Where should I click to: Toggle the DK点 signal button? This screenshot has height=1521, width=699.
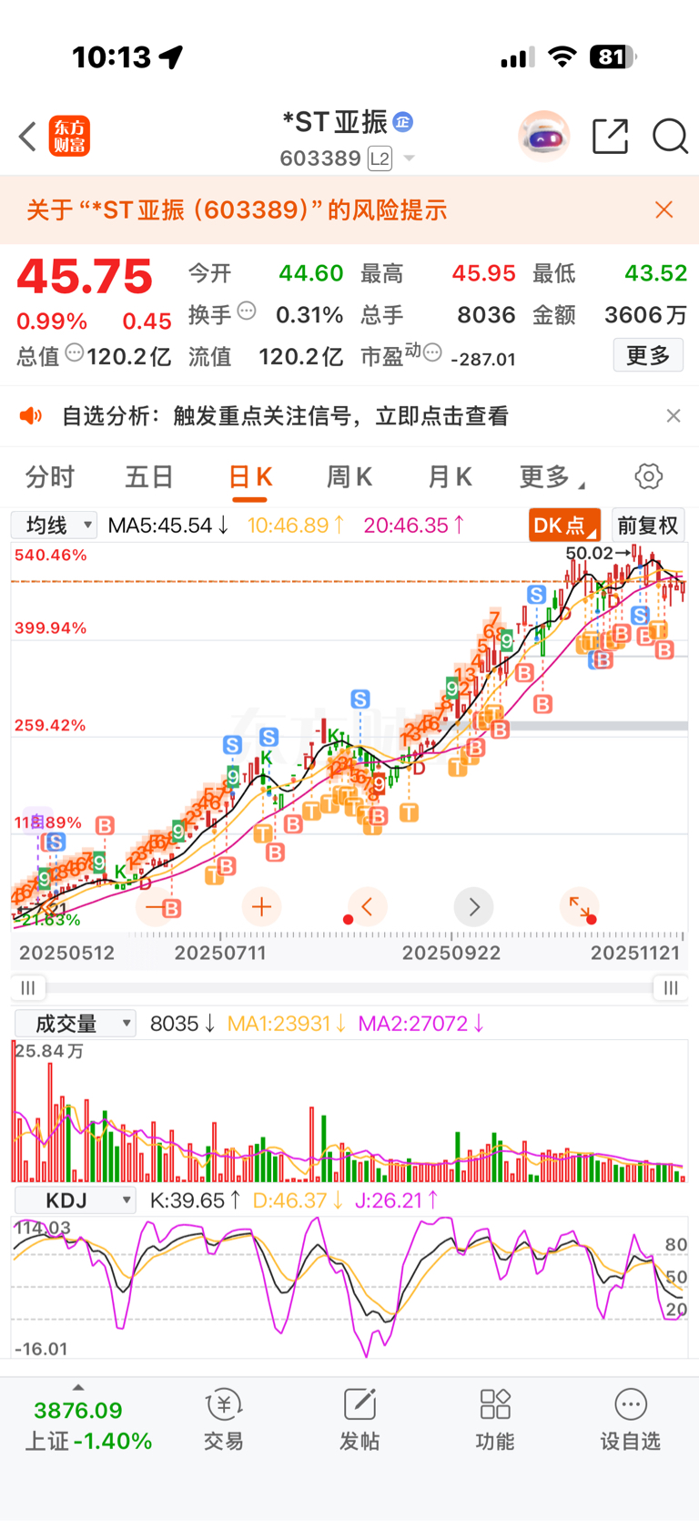pos(564,526)
